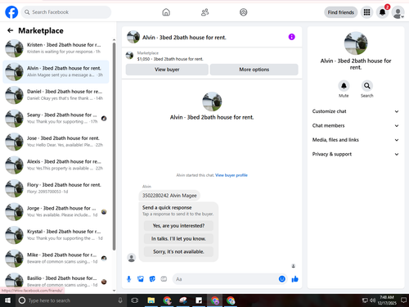409x307 pixels.
Task: Open the profile circle icon in top navigation
Action: point(243,12)
